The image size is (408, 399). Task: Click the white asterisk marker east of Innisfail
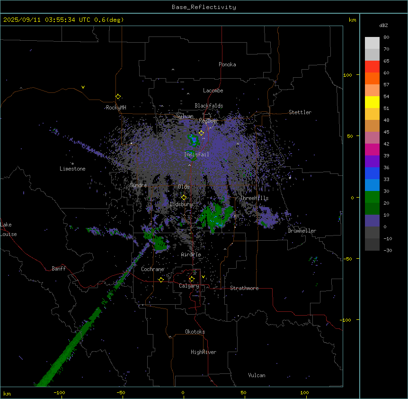click(238, 144)
